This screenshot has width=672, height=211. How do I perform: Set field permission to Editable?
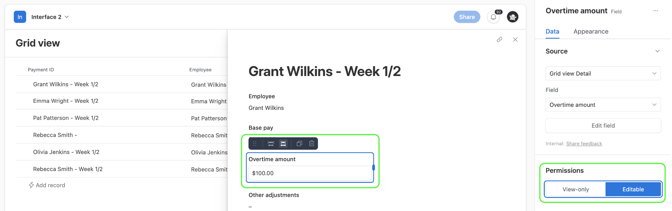click(x=633, y=189)
